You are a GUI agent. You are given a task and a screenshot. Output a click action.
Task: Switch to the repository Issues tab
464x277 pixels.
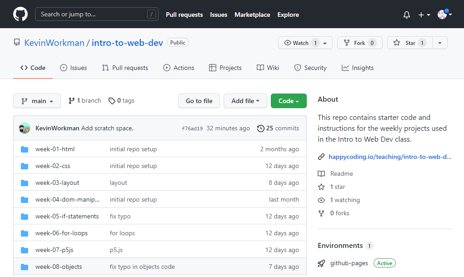pos(73,68)
